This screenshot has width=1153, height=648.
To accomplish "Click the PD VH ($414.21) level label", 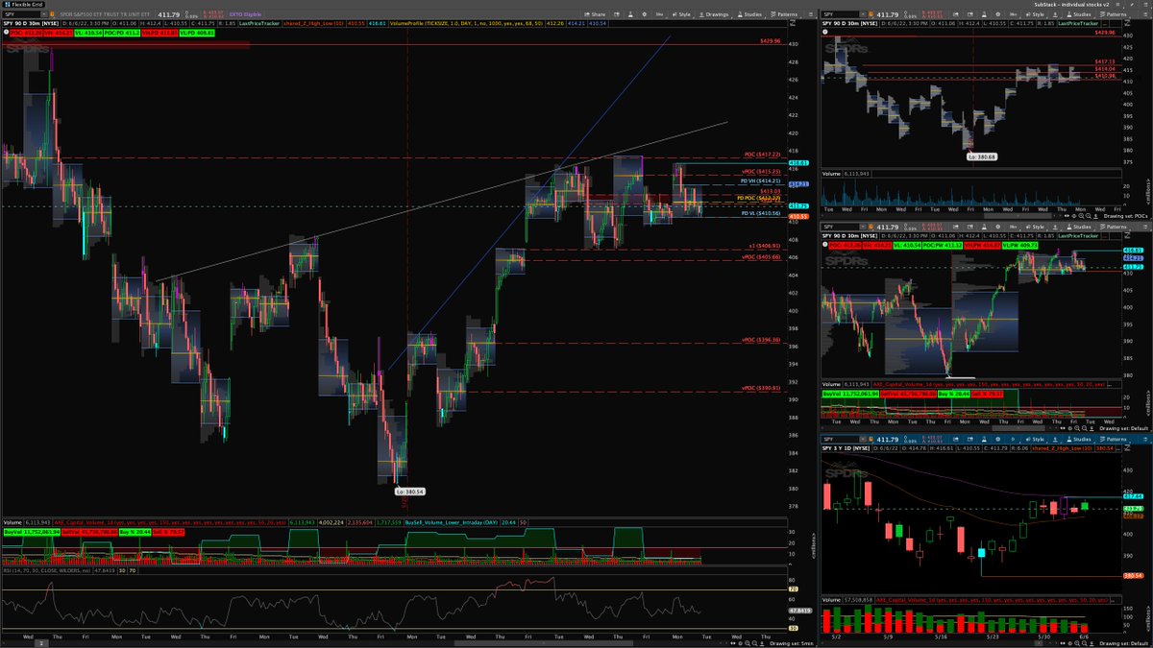I will (760, 180).
